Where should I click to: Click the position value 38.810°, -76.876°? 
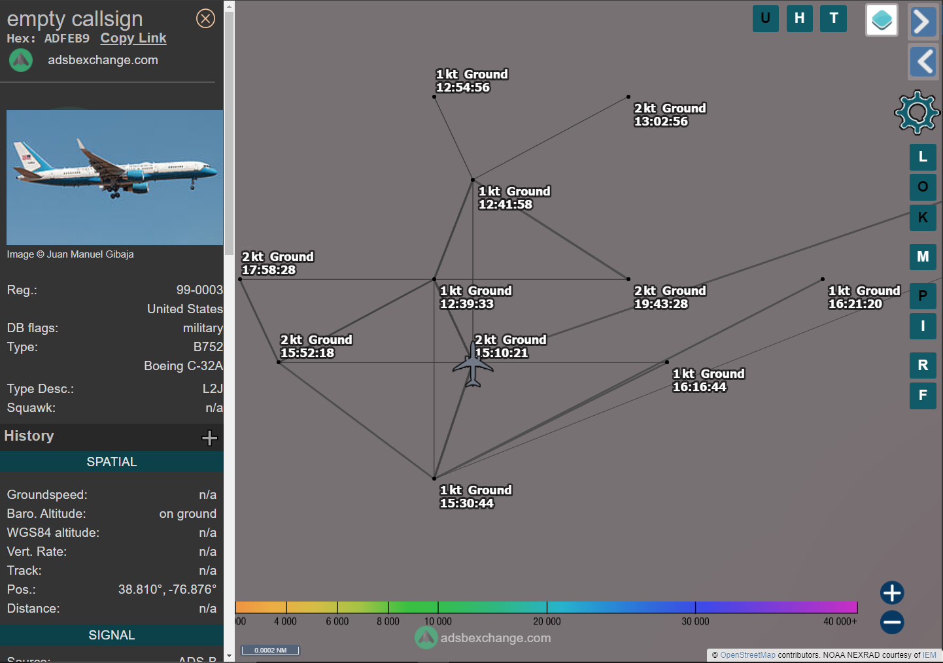167,589
